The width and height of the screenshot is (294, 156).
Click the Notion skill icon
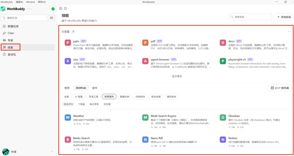point(223,140)
